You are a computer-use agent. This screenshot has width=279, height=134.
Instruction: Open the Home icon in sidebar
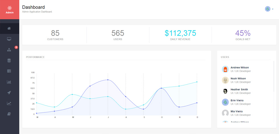tap(9, 28)
